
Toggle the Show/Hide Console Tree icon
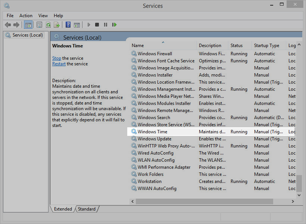pyautogui.click(x=28, y=25)
